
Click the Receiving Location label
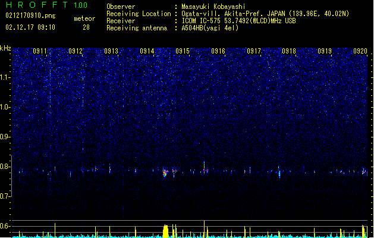139,14
